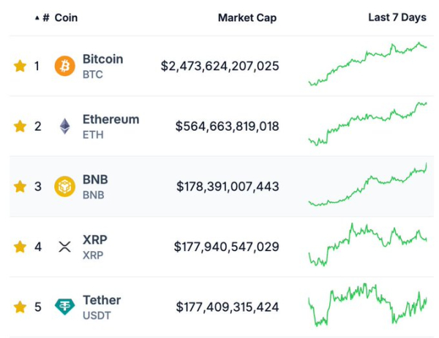Toggle the favorite star for Tether
The width and height of the screenshot is (439, 338).
20,307
